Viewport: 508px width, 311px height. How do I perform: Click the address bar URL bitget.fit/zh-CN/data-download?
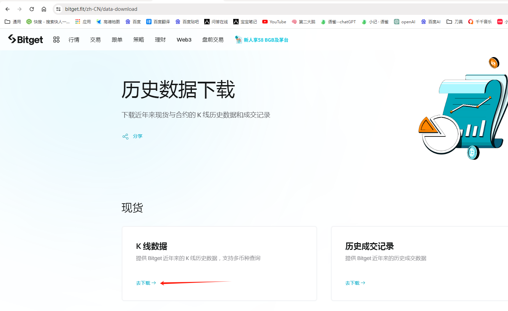(x=101, y=9)
